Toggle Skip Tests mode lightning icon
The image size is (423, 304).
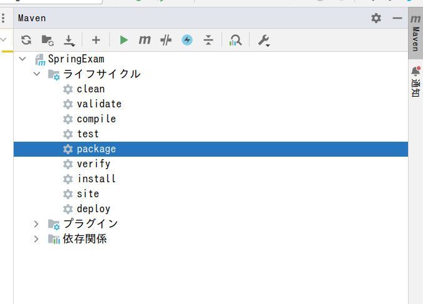(x=187, y=40)
